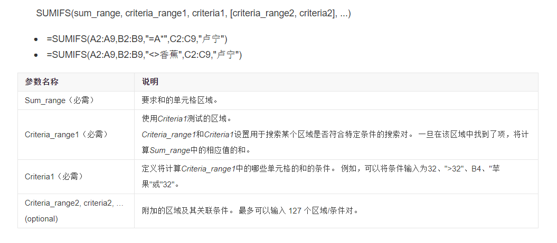Image resolution: width=557 pixels, height=243 pixels.
Task: Click the 参数名称 column header
Action: coord(42,82)
